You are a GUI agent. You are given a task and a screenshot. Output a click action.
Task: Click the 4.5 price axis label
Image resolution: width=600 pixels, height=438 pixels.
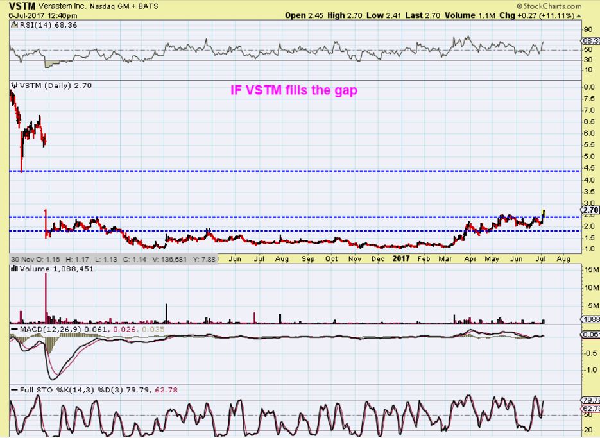[589, 167]
